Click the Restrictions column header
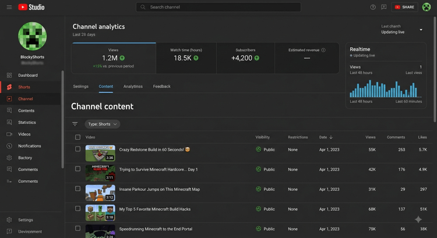Viewport: 437px width, 238px height. click(298, 137)
